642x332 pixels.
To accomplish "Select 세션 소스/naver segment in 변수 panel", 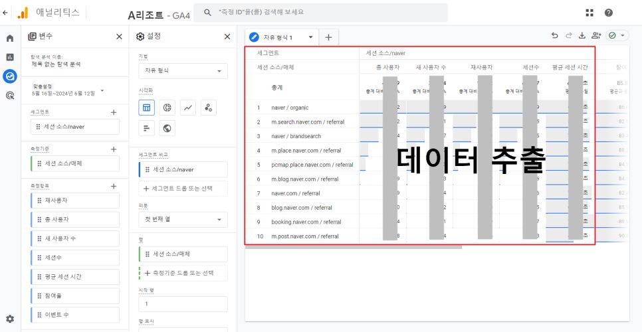I will [75, 127].
